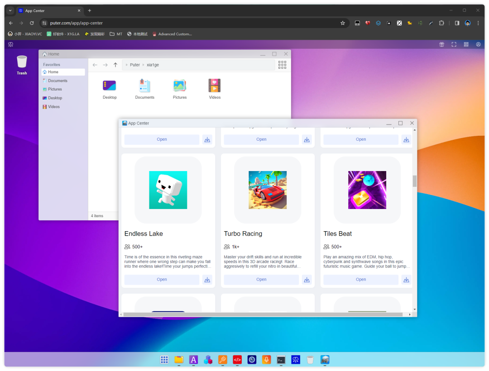This screenshot has width=489, height=371.
Task: Click the App Center gamepad taskbar icon
Action: pyautogui.click(x=325, y=360)
